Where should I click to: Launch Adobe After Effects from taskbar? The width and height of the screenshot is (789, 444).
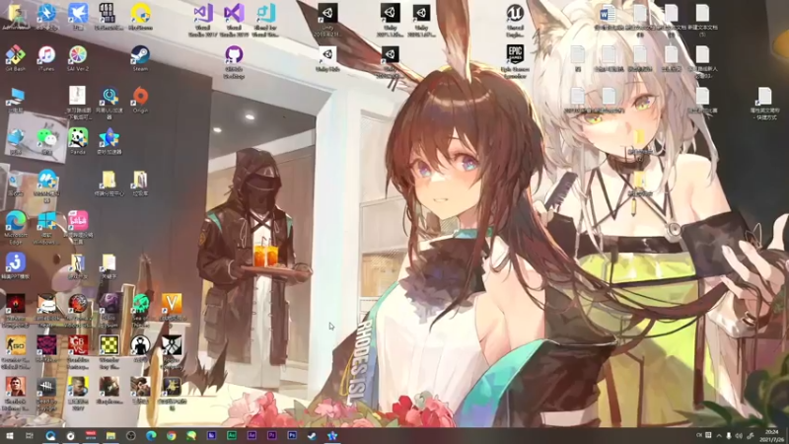click(251, 435)
